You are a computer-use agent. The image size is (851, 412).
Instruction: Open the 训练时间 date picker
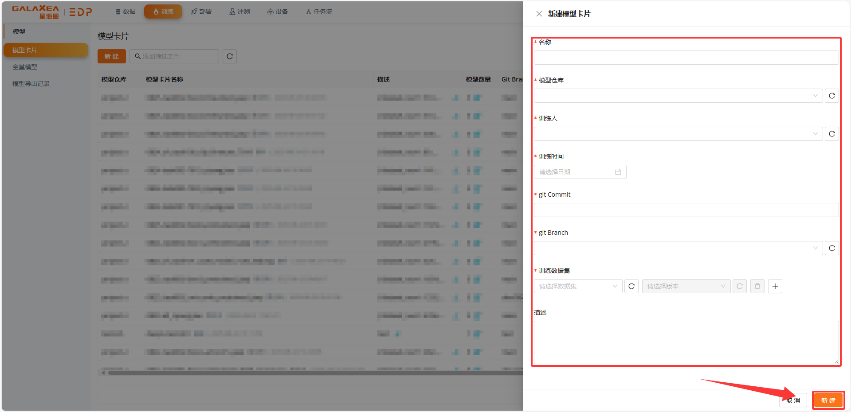click(x=580, y=172)
